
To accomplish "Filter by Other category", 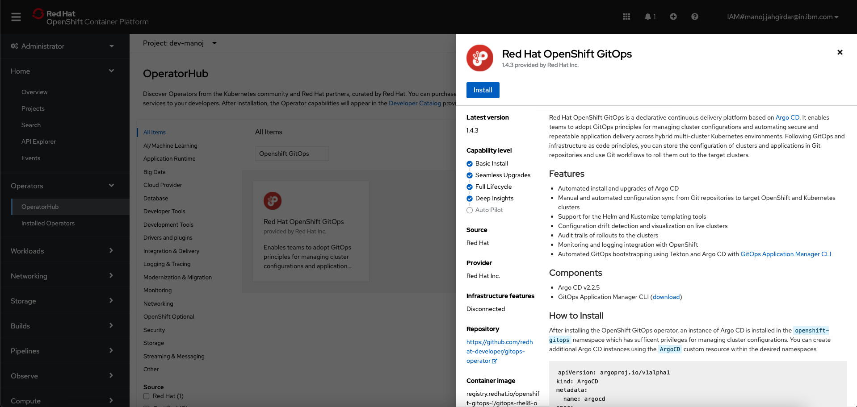I will [x=151, y=370].
